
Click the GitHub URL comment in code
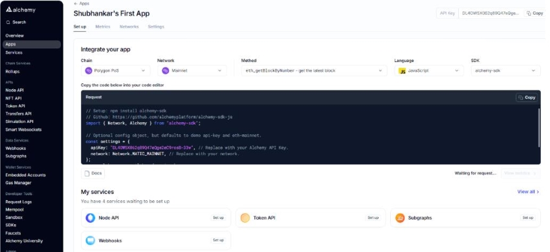click(x=159, y=117)
